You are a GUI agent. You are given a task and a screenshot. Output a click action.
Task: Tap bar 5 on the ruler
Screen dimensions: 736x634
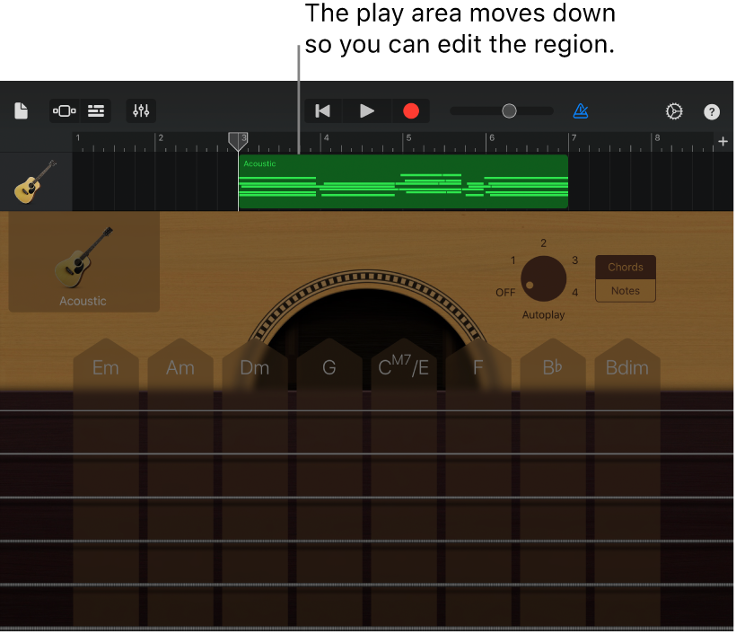(408, 137)
